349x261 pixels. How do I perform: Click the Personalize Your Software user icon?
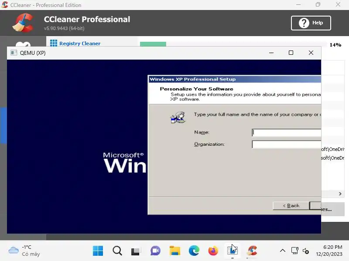178,117
